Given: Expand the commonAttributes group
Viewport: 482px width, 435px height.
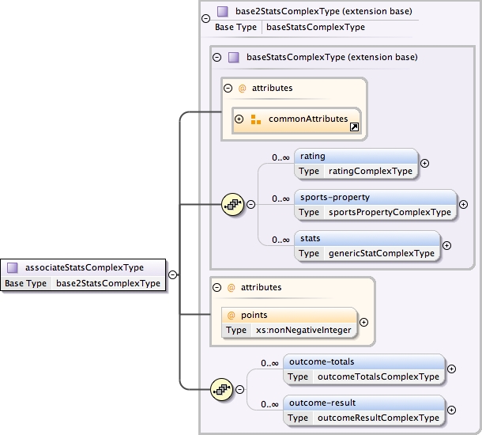Looking at the screenshot, I should point(239,119).
